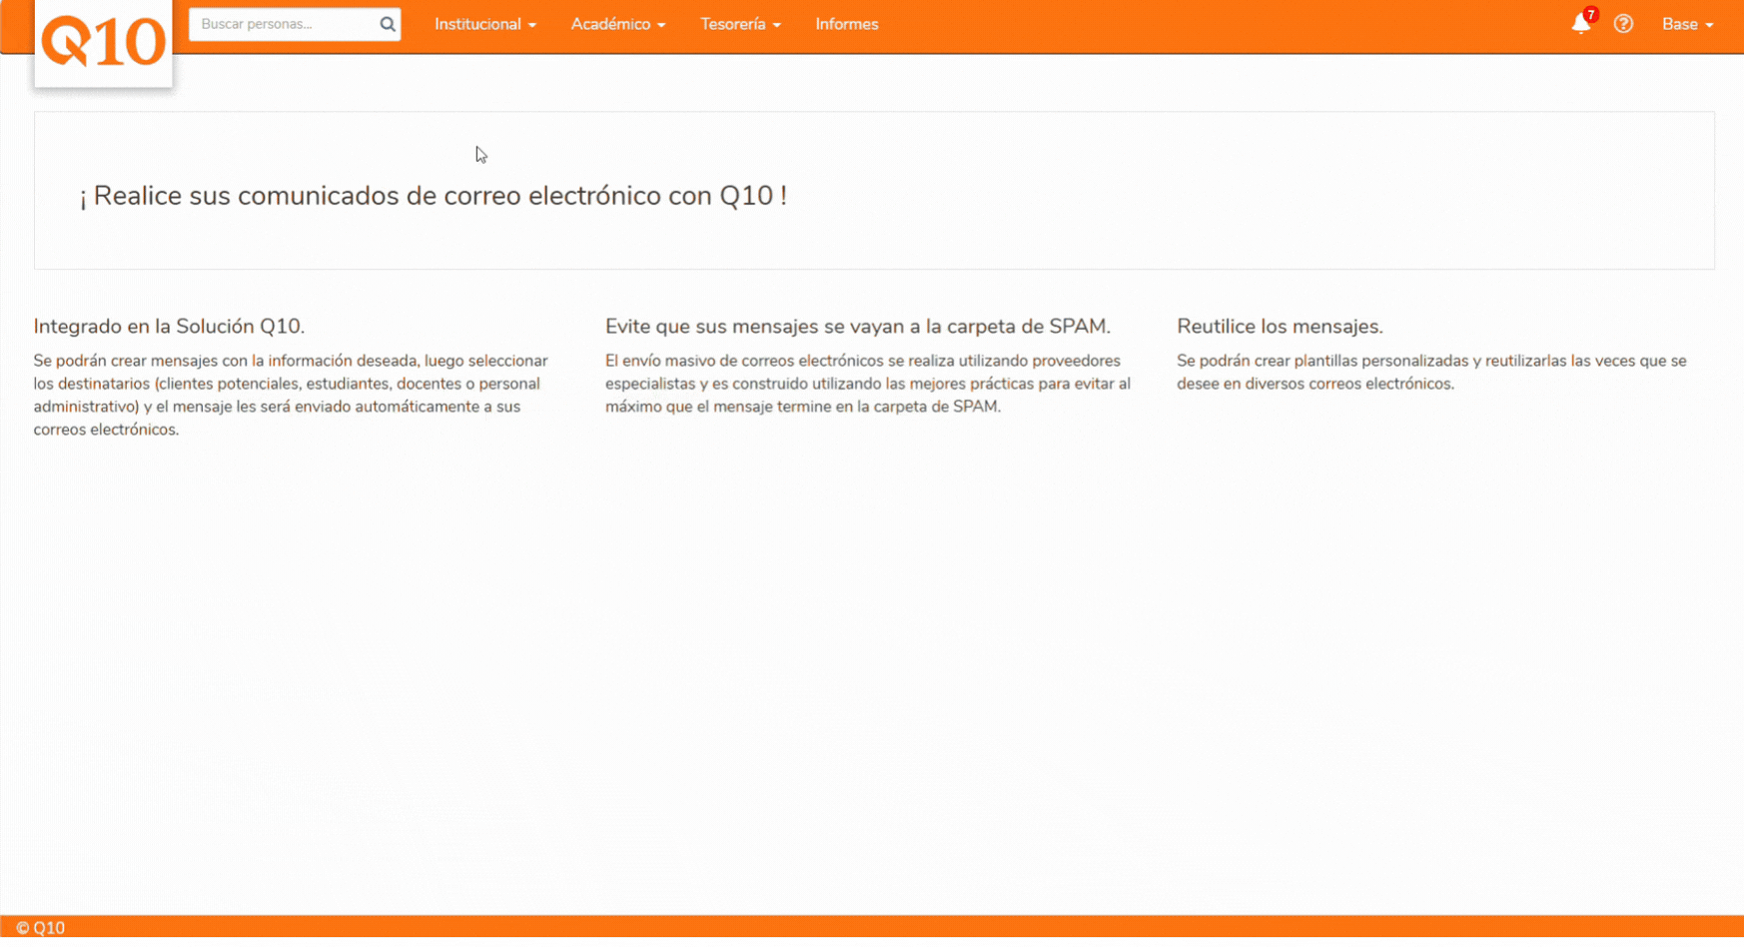The image size is (1744, 947).
Task: Open the help question mark icon
Action: 1623,24
